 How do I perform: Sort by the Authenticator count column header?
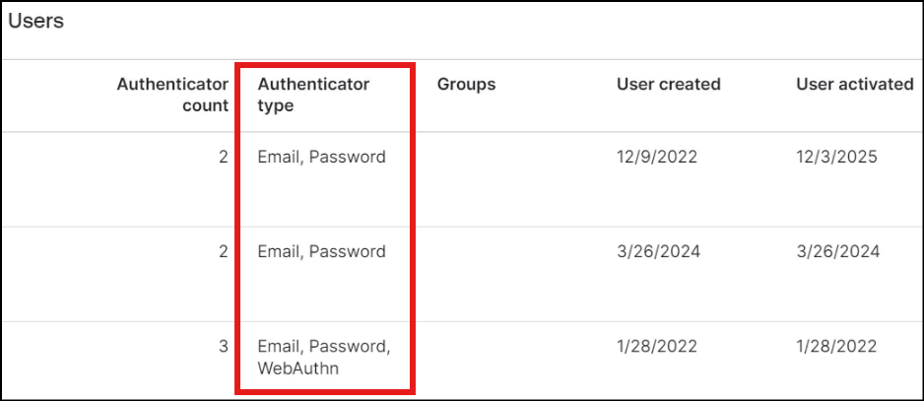pyautogui.click(x=172, y=95)
